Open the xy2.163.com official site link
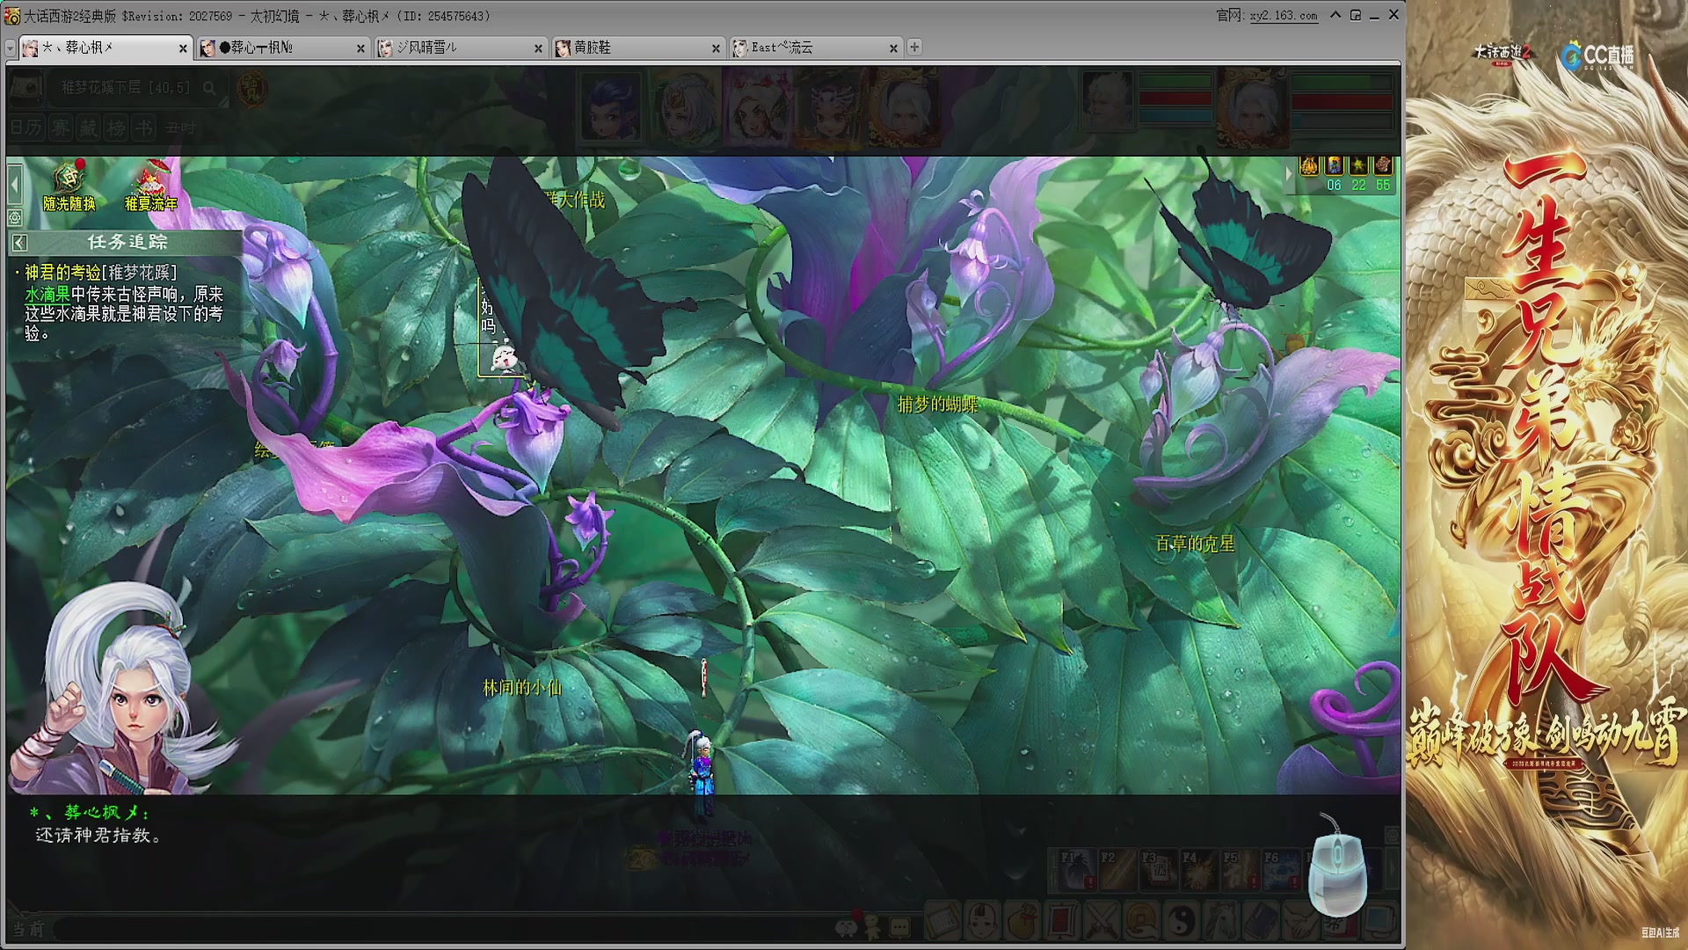Screen dimensions: 1688x950 click(x=1284, y=16)
